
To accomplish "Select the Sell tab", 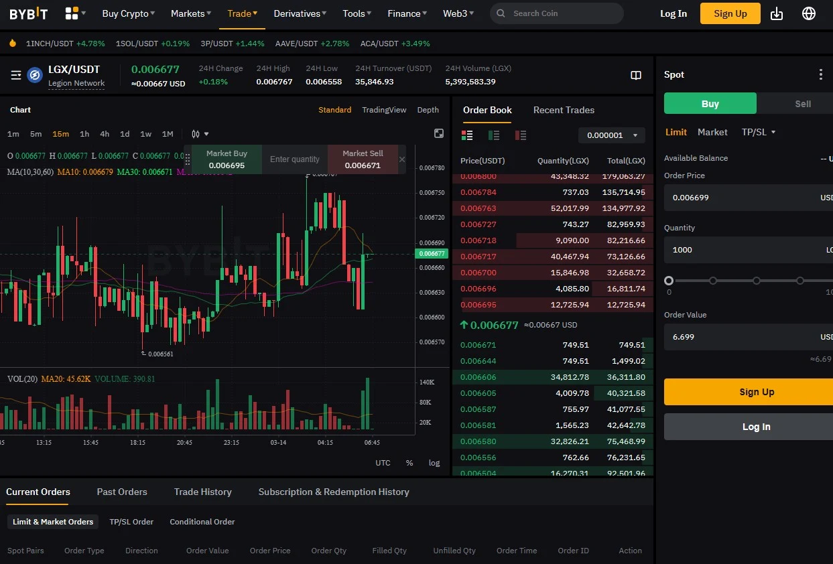I will pos(803,103).
